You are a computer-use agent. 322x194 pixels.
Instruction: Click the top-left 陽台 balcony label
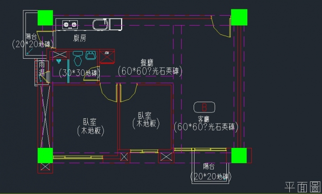(31, 36)
